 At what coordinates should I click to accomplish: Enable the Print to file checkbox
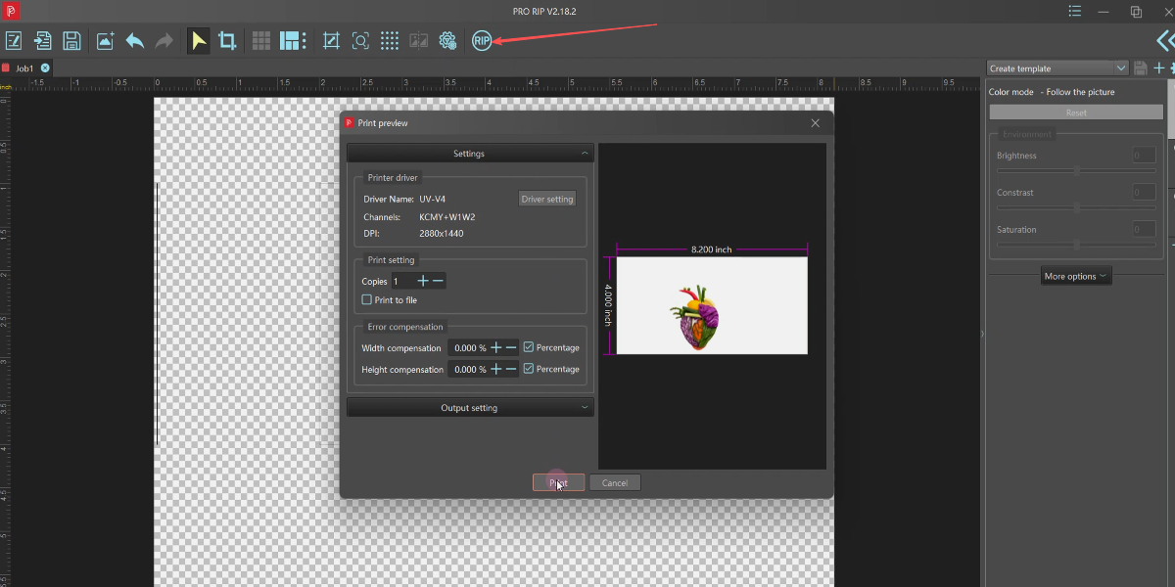click(367, 300)
